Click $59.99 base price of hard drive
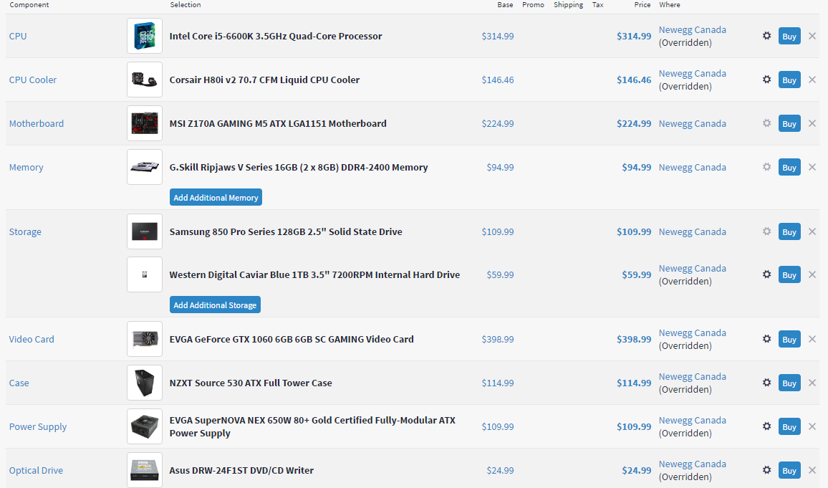Viewport: 828px width, 488px height. (x=500, y=274)
